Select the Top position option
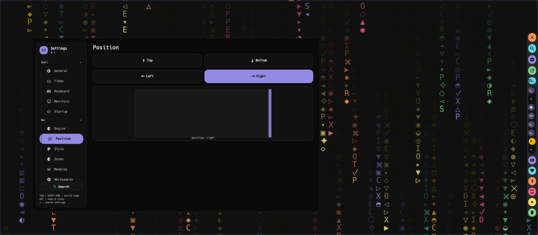Screen dimensions: 538x235 click(147, 60)
